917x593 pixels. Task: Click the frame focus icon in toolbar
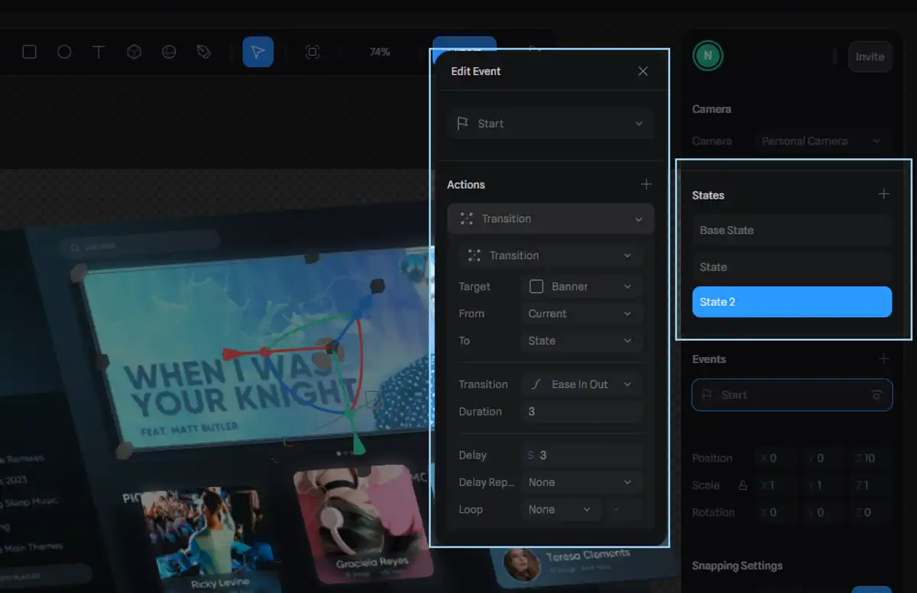click(312, 52)
